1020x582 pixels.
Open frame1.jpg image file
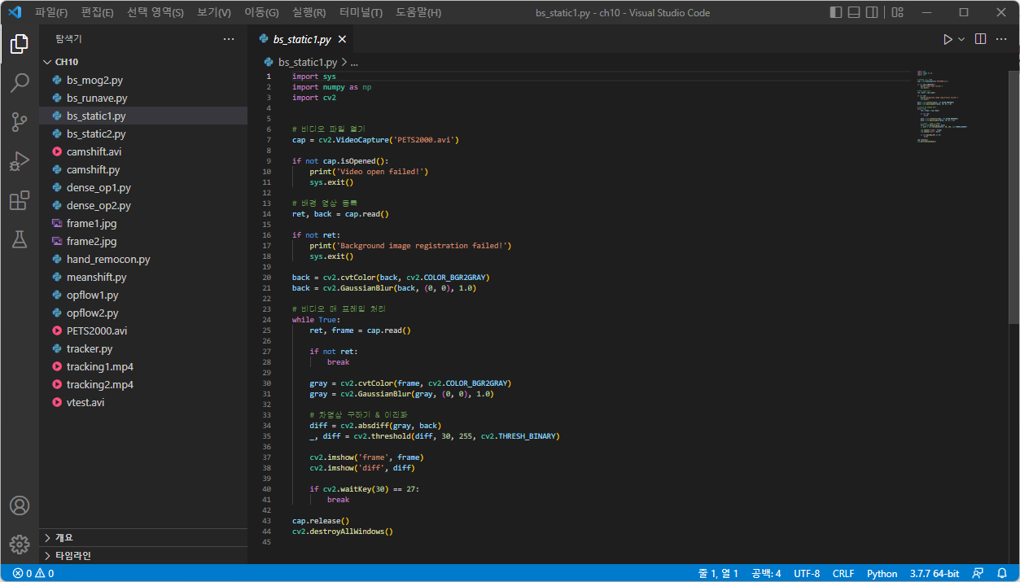pos(143,223)
